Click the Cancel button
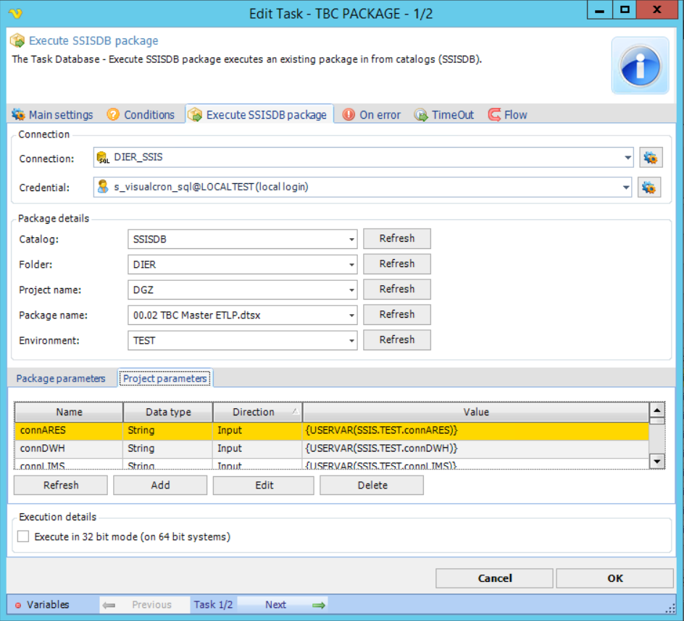The width and height of the screenshot is (684, 621). point(494,578)
